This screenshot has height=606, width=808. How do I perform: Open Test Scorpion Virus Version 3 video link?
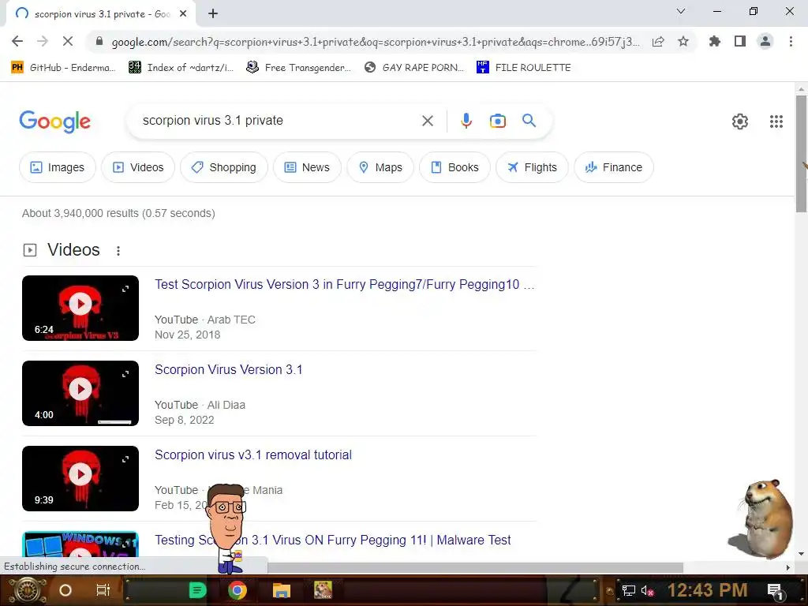tap(344, 284)
